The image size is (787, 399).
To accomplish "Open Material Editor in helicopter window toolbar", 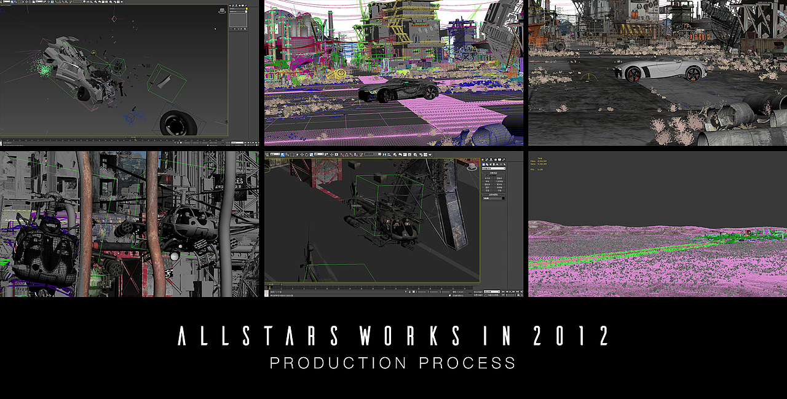I will [x=415, y=154].
